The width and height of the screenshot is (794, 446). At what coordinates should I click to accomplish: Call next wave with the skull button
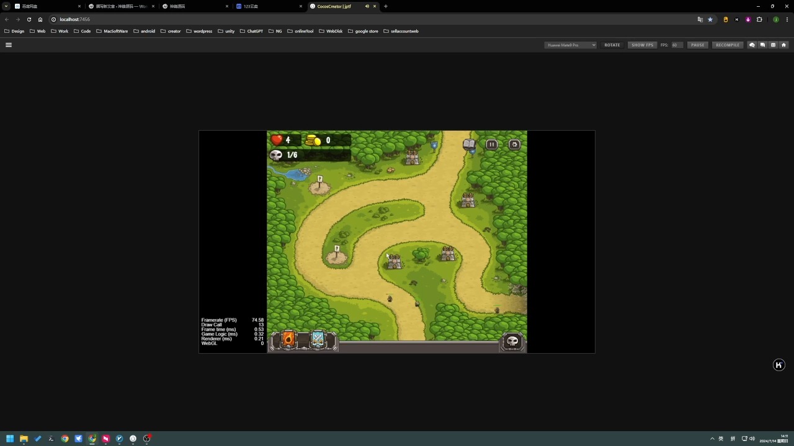[x=512, y=341]
